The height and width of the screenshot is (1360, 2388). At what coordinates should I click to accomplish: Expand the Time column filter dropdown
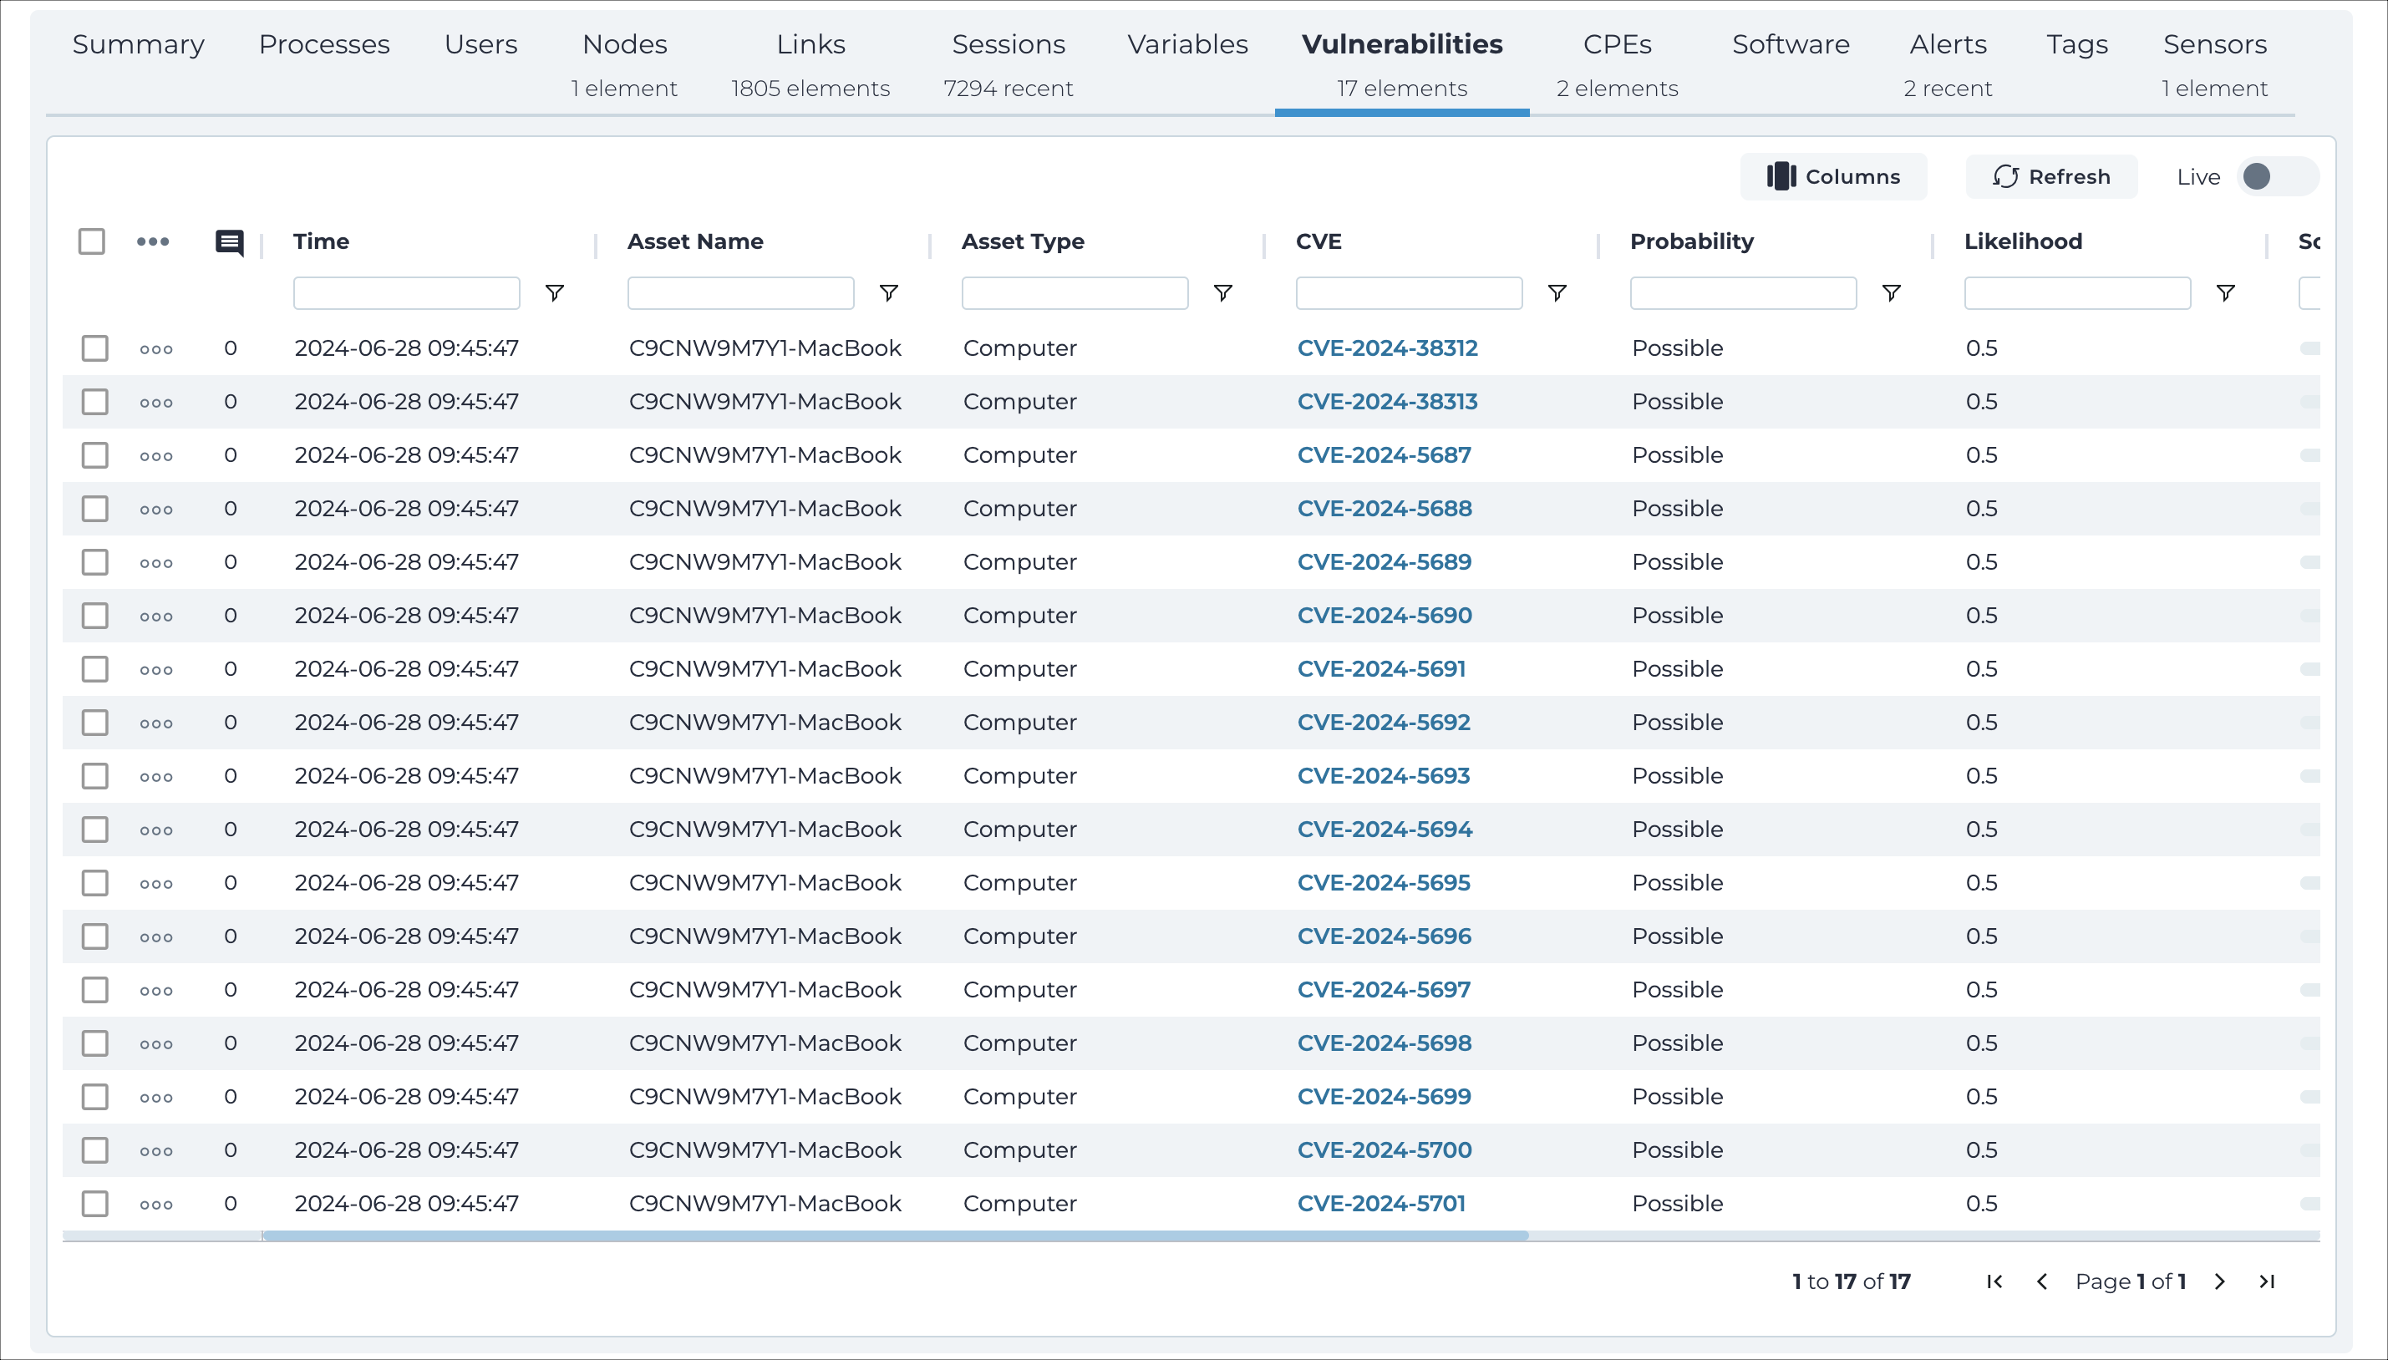click(554, 292)
